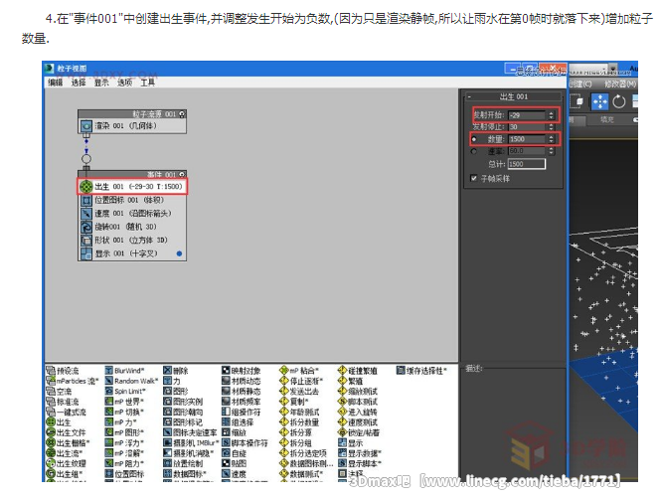Viewport: 660px width, 500px height.
Task: Select the 数量 (Amount) radio button
Action: (474, 139)
